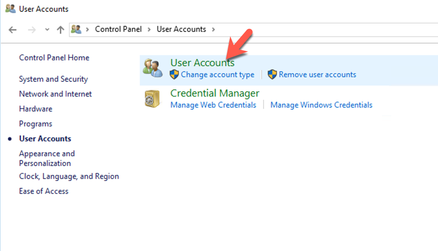Select User Accounts in the breadcrumb path

(x=181, y=29)
